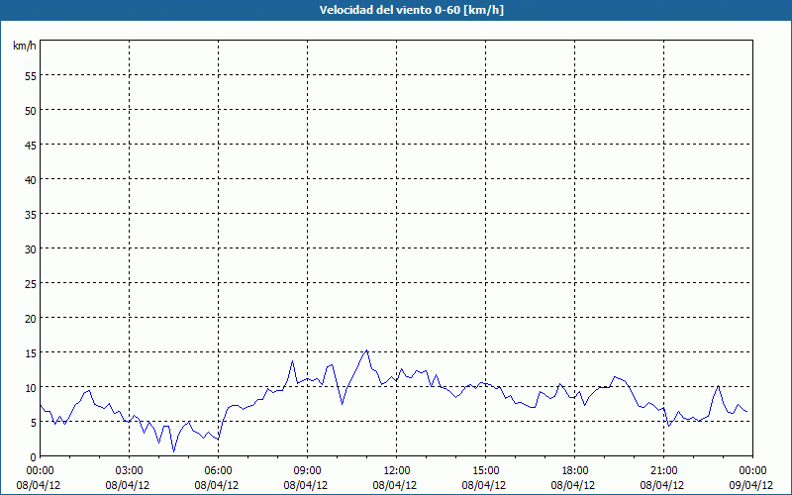The image size is (792, 495).
Task: Click the 09:00 time label
Action: (x=308, y=471)
